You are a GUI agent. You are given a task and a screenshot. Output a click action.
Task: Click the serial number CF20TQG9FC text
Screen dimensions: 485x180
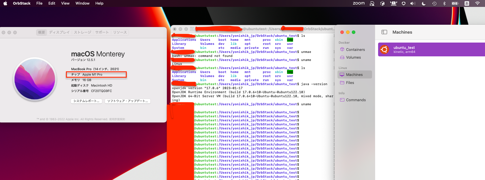click(x=101, y=91)
